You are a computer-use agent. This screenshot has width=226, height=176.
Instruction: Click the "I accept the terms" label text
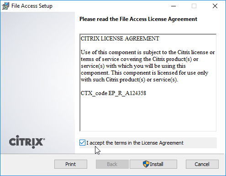tap(135, 143)
